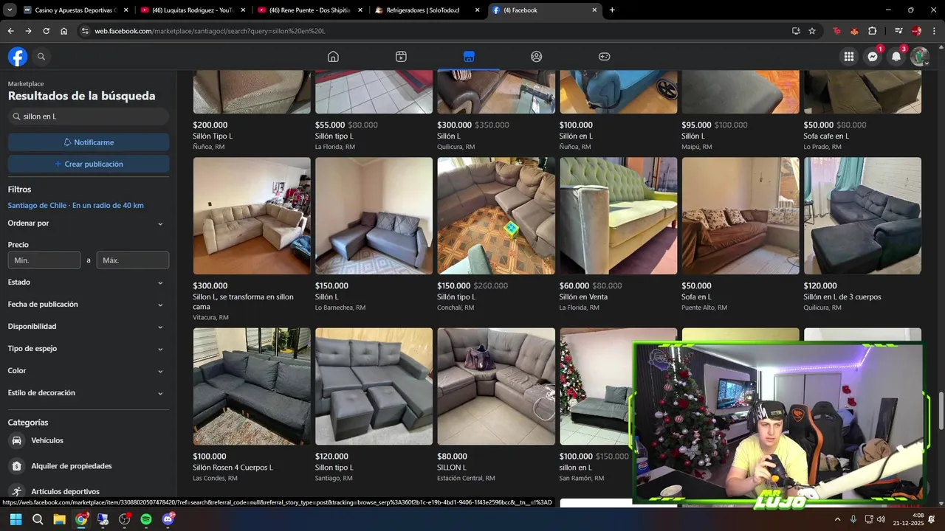Reload the page with refresh icon

point(46,31)
